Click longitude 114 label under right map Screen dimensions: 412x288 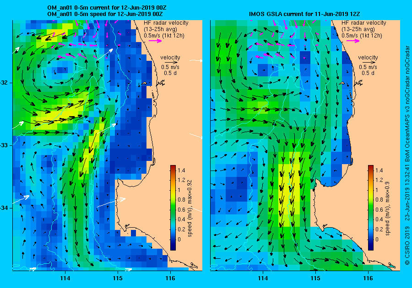pos(263,278)
